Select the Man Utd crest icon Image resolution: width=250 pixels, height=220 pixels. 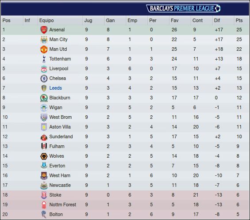click(44, 49)
